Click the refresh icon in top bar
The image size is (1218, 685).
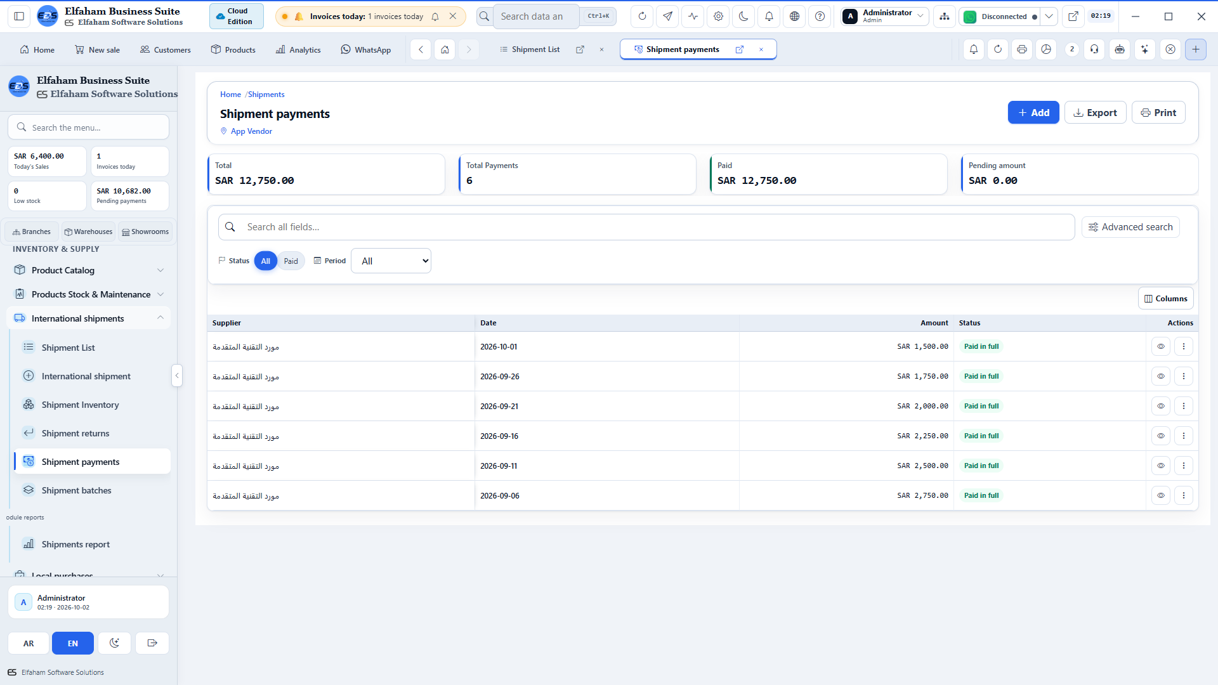pyautogui.click(x=642, y=16)
